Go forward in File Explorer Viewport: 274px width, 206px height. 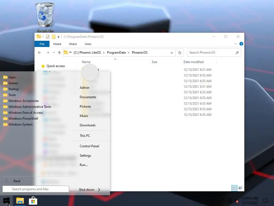48,53
